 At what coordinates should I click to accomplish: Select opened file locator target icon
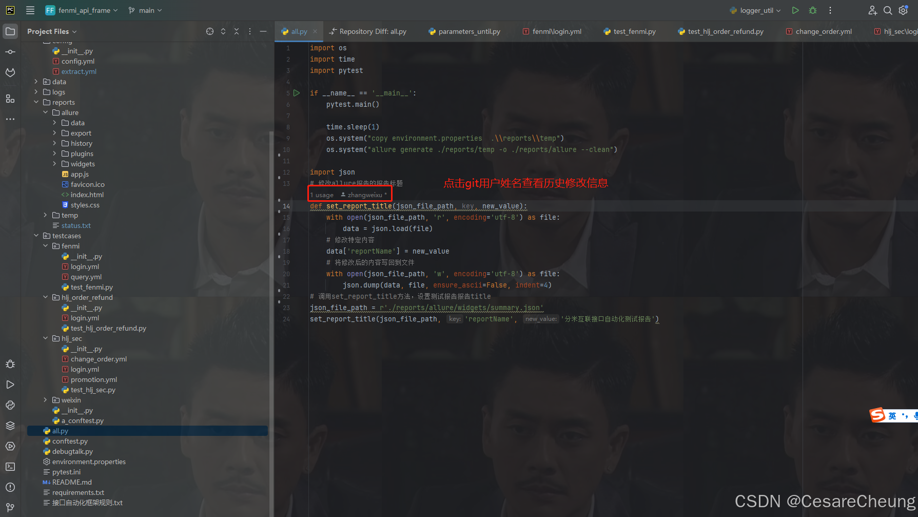point(210,31)
